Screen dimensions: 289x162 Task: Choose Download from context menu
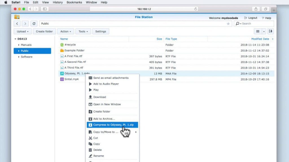point(112,97)
